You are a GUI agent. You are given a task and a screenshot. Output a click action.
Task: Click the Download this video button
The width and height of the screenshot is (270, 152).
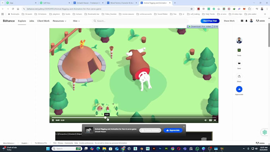(x=200, y=27)
